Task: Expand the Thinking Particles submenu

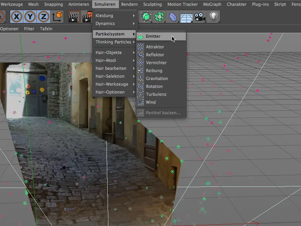Action: click(x=115, y=42)
